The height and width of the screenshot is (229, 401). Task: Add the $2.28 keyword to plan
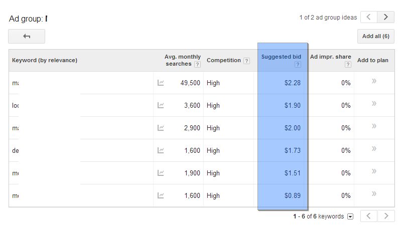(374, 81)
